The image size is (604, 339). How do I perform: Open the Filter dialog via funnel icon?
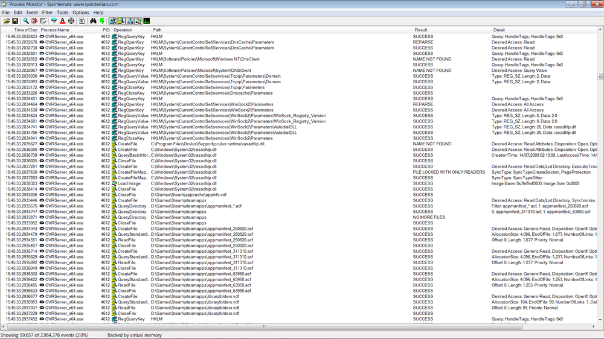(x=54, y=21)
